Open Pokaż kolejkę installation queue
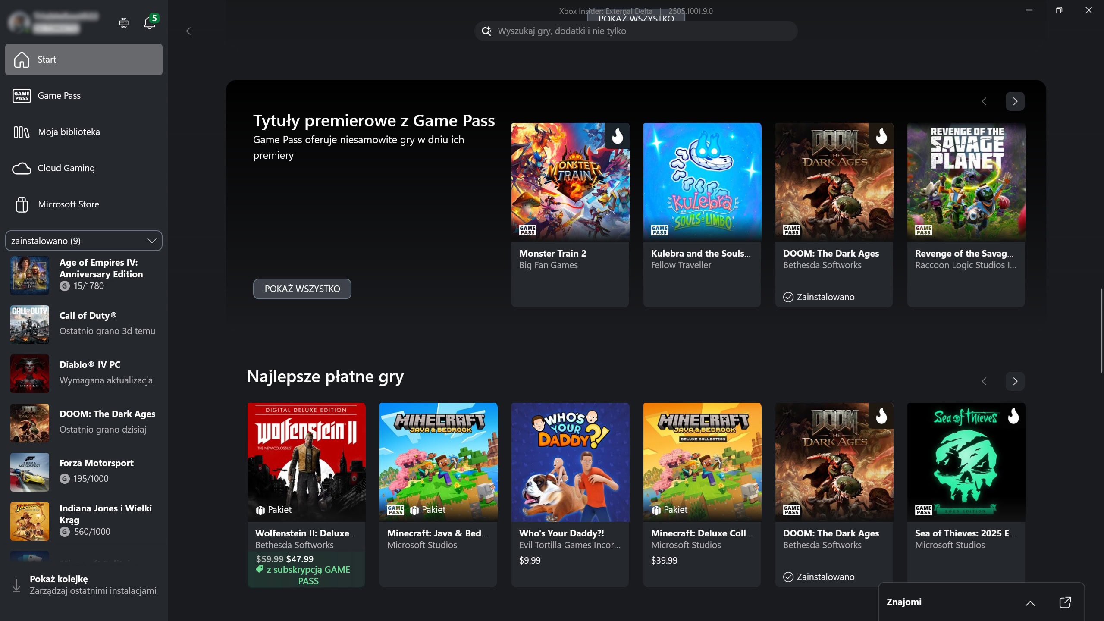Image resolution: width=1104 pixels, height=621 pixels. click(84, 585)
